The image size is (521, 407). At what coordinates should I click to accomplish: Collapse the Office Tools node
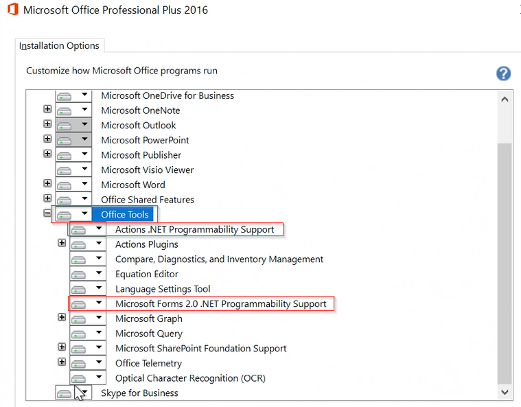pos(47,213)
